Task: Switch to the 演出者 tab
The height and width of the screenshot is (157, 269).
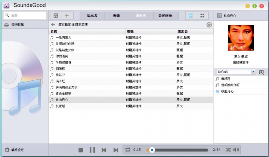Action: pyautogui.click(x=92, y=16)
